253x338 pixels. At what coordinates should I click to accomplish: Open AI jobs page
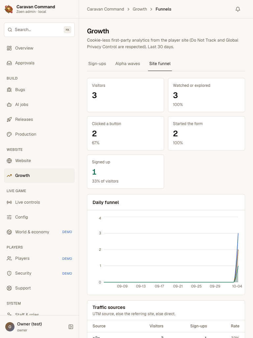(x=40, y=105)
